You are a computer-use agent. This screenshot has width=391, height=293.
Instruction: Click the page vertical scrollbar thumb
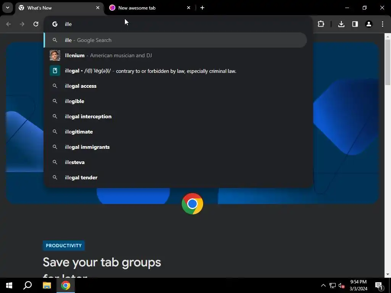click(x=388, y=62)
